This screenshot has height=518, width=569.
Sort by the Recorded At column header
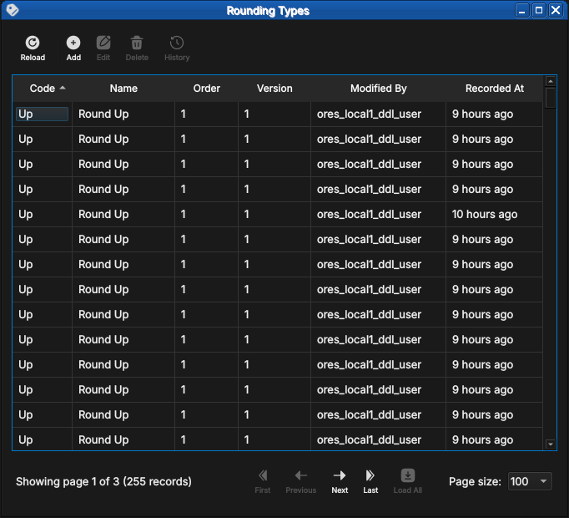pyautogui.click(x=494, y=89)
